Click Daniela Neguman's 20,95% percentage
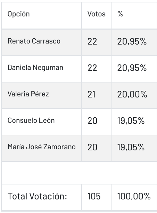Screen dimensions: 157x213 pyautogui.click(x=132, y=68)
